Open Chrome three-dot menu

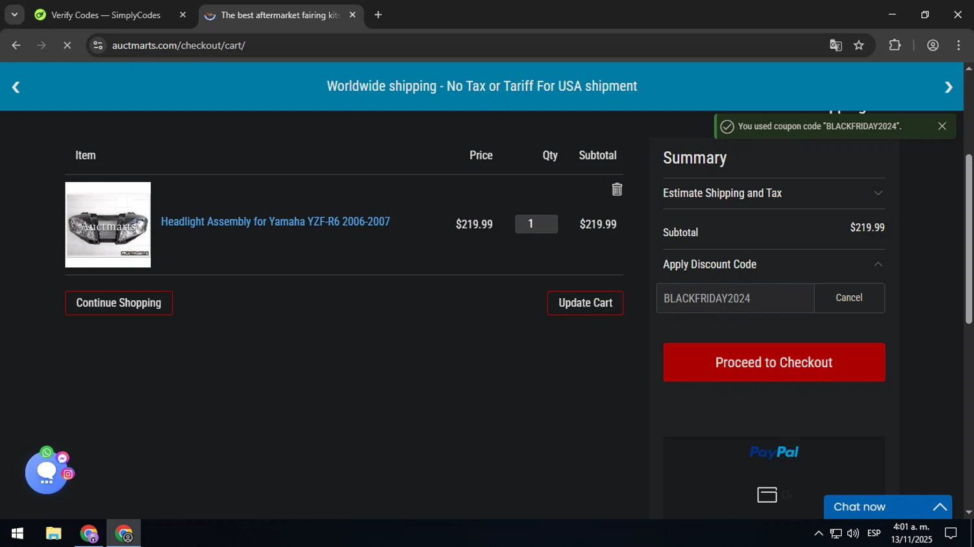tap(958, 45)
